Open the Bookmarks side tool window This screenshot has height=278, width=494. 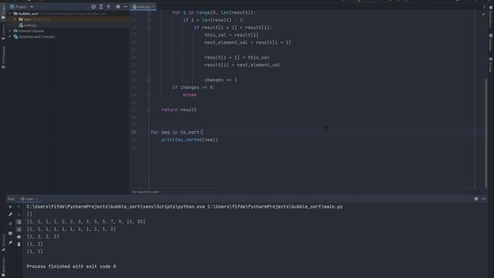[3, 266]
